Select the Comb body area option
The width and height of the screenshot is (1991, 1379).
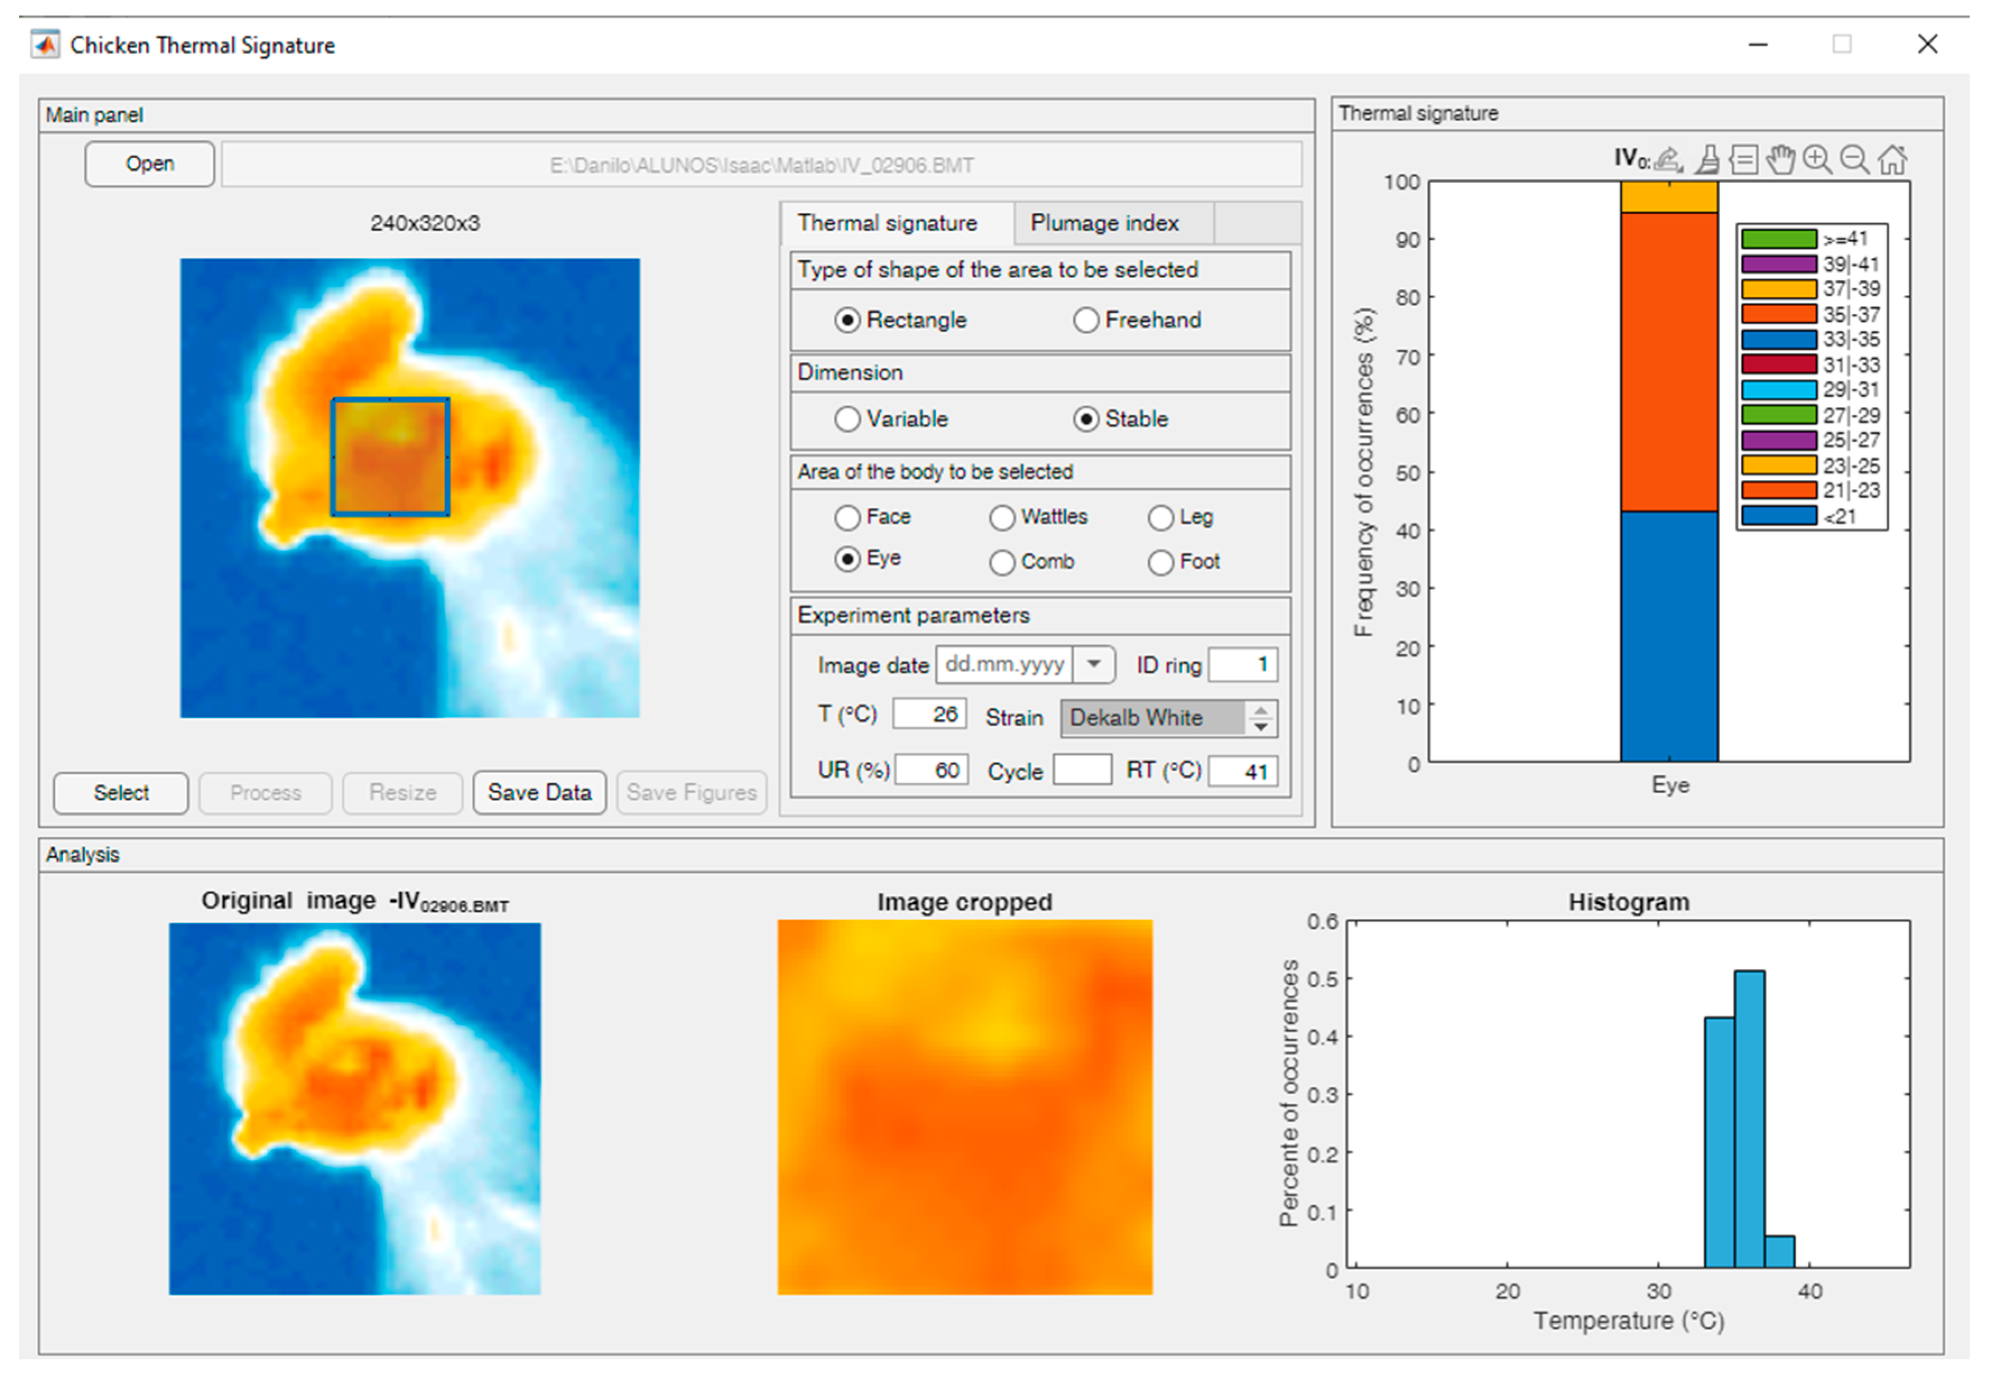click(1002, 562)
